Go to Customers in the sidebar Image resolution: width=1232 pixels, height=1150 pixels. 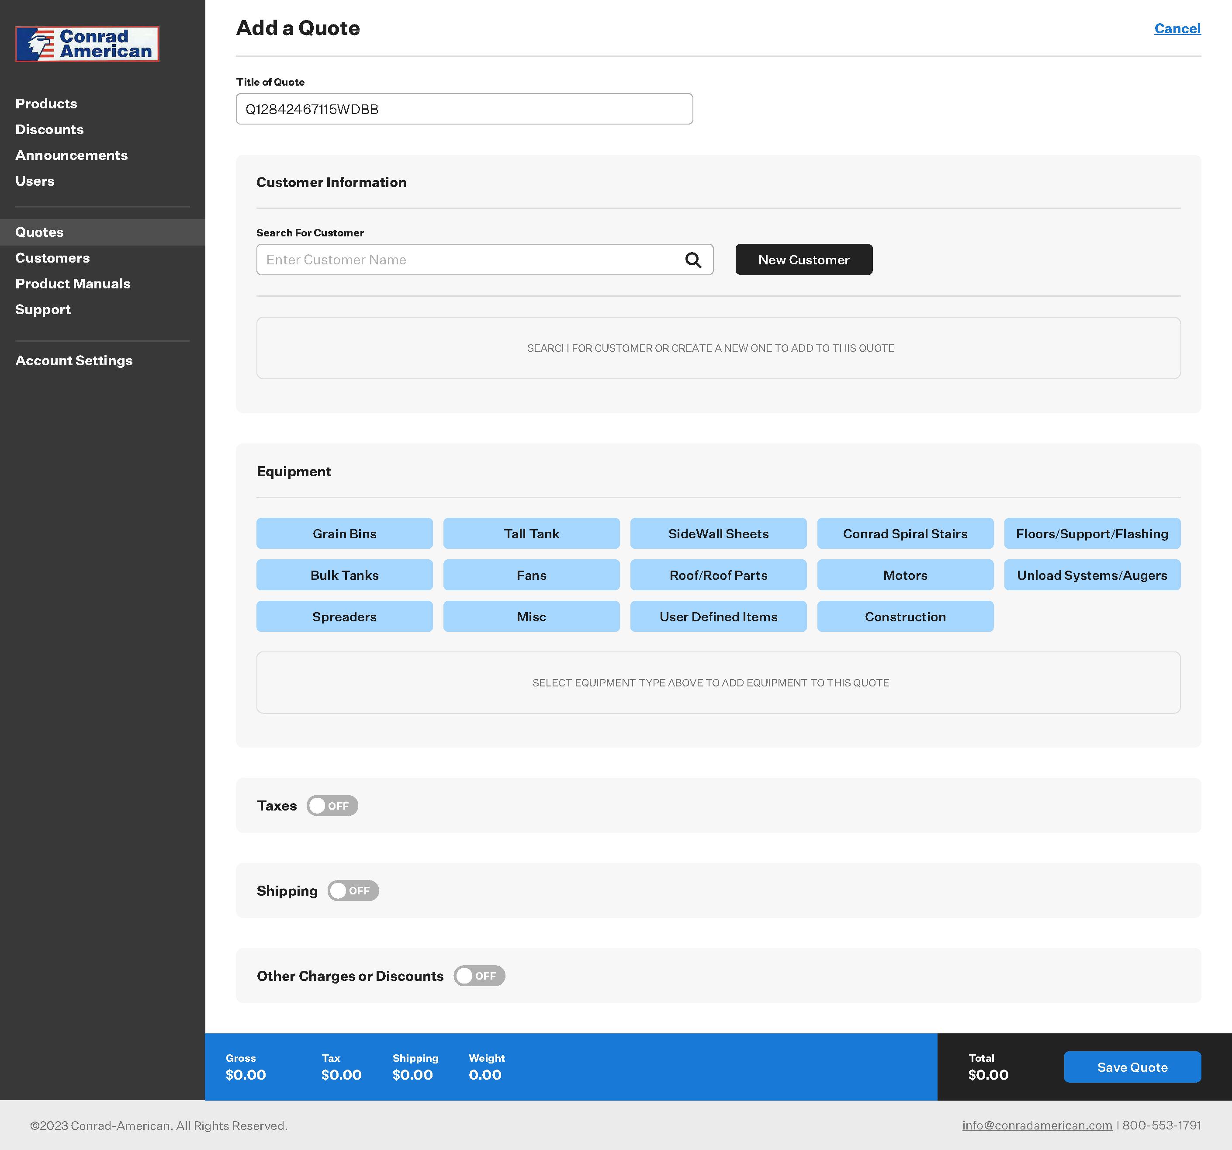[53, 258]
